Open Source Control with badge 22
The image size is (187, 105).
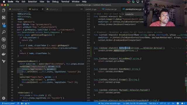(4, 25)
